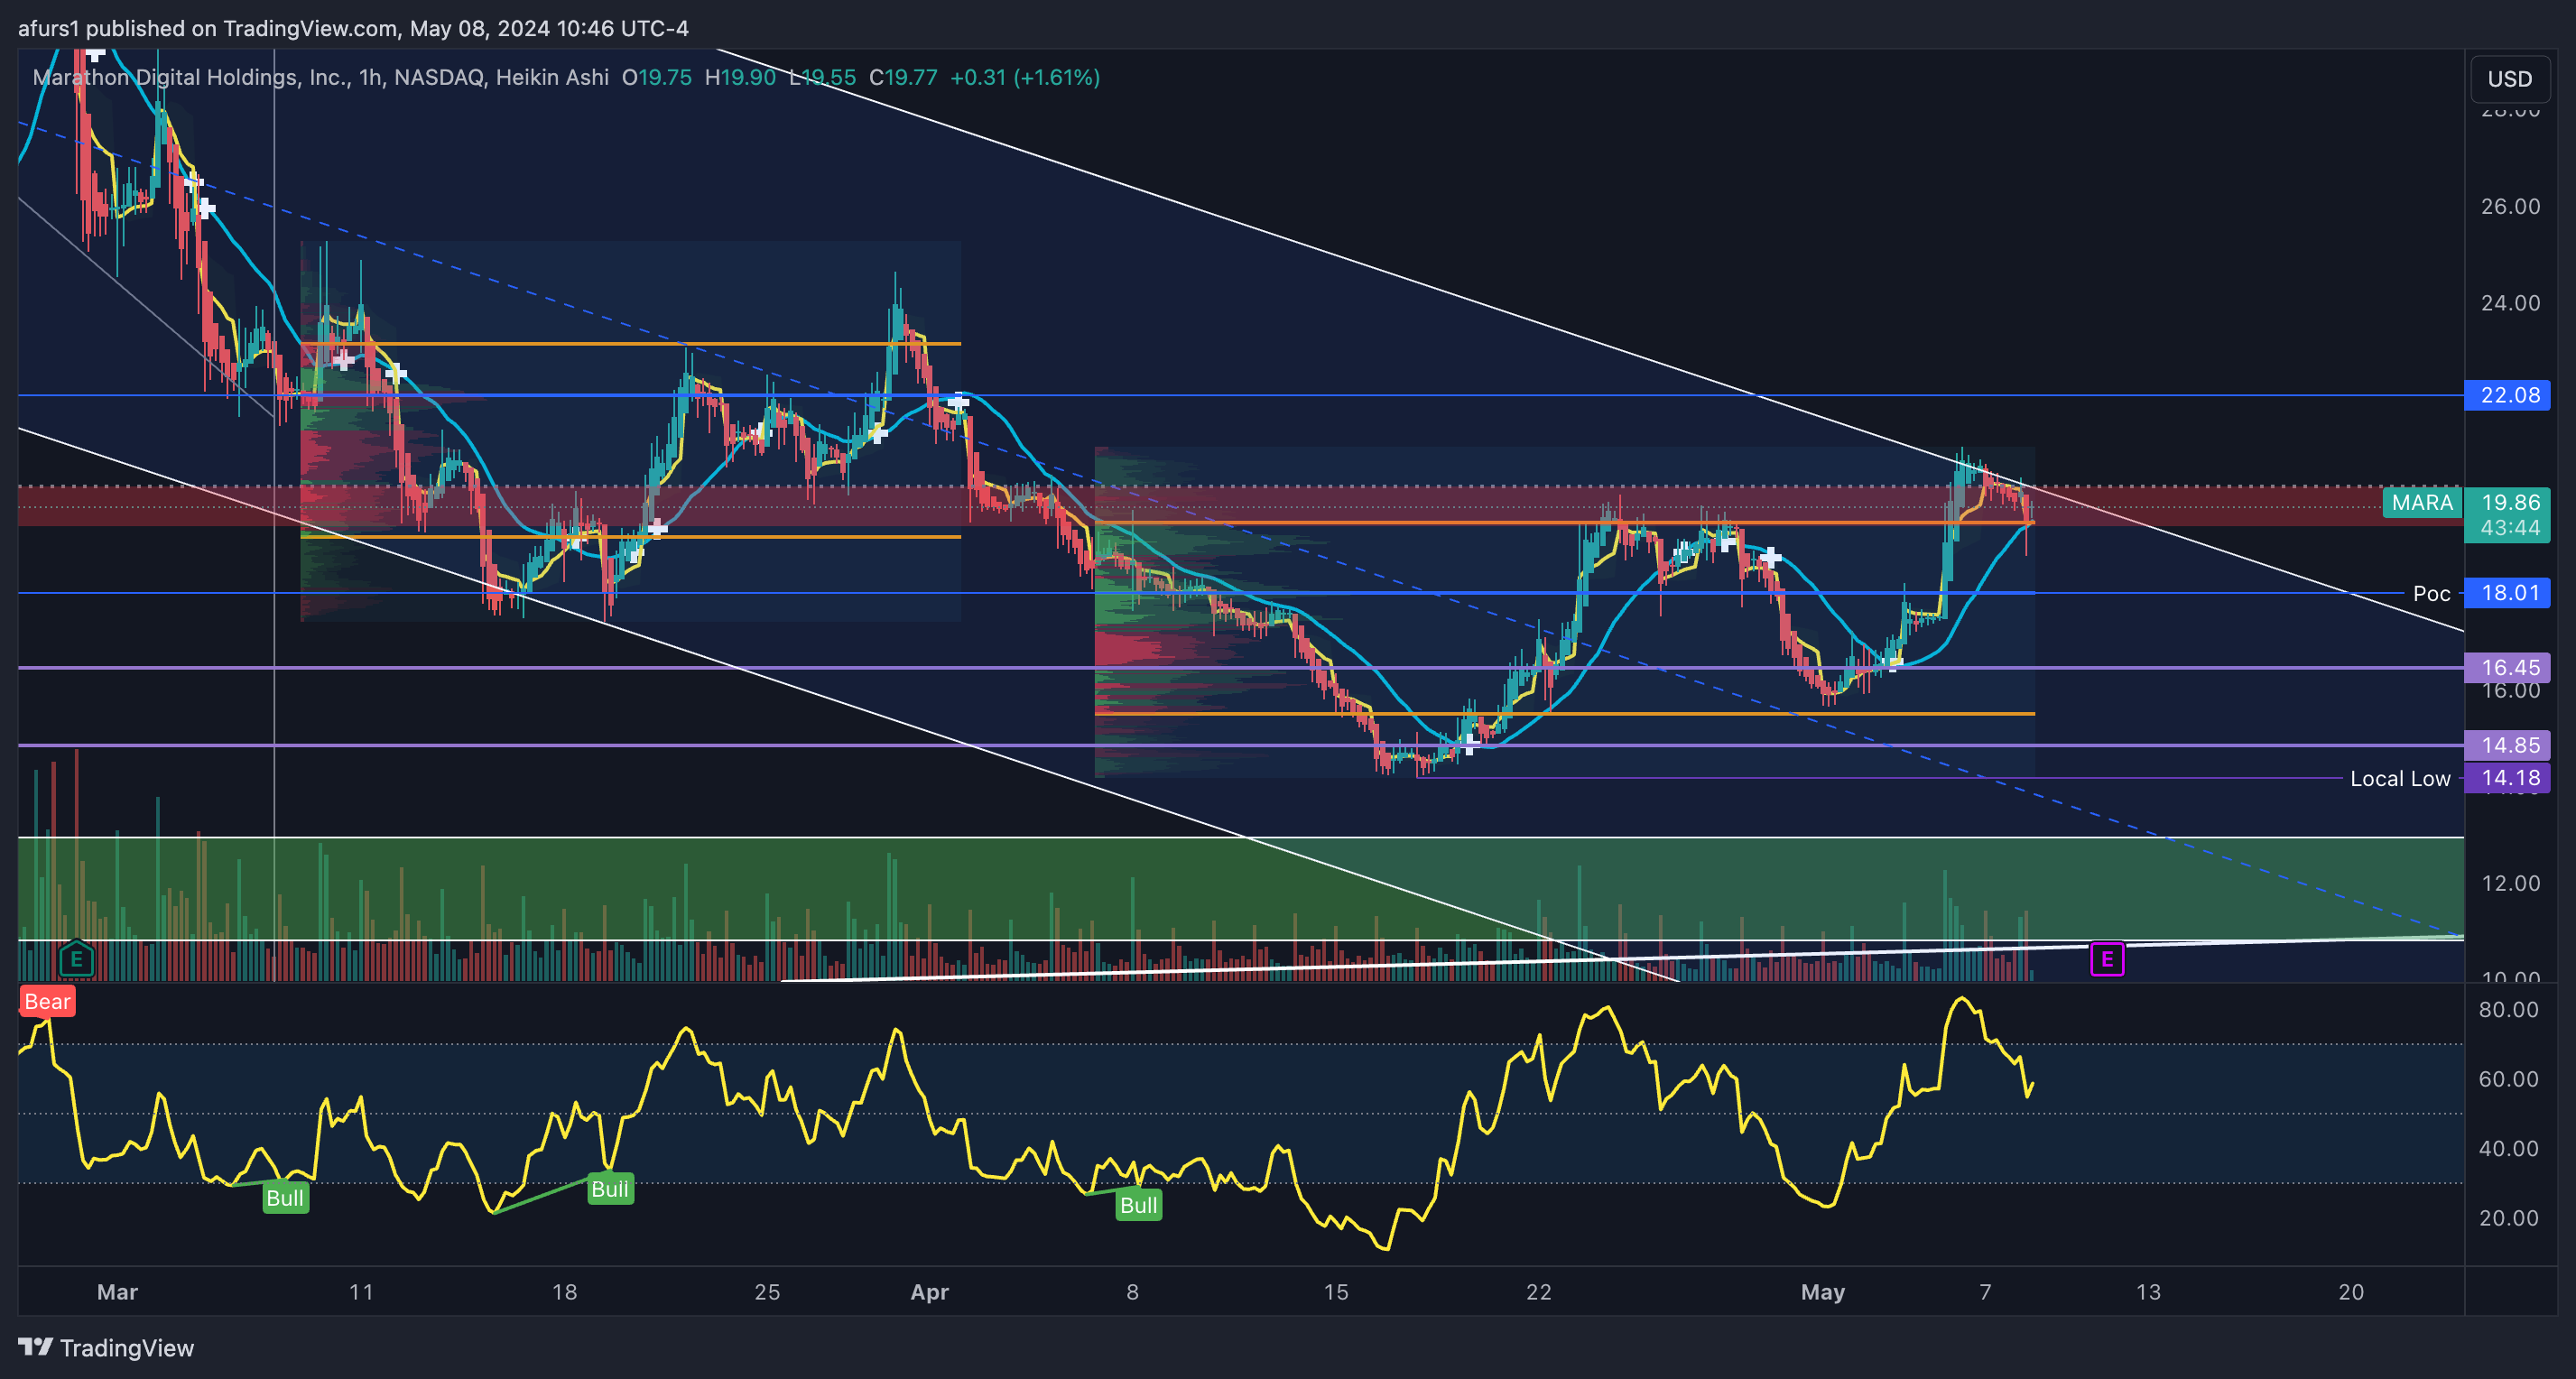Click the 13 date on time axis

[2148, 1292]
